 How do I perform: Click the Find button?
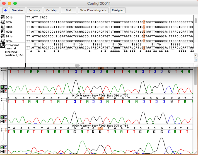pos(68,10)
